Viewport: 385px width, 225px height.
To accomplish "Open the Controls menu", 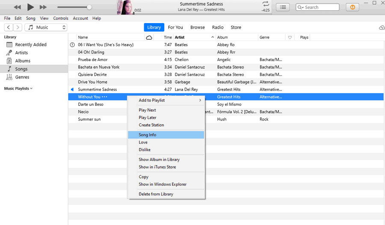I will (61, 18).
